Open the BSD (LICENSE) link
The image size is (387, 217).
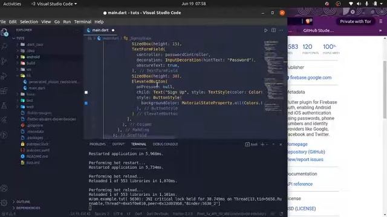[x=302, y=209]
